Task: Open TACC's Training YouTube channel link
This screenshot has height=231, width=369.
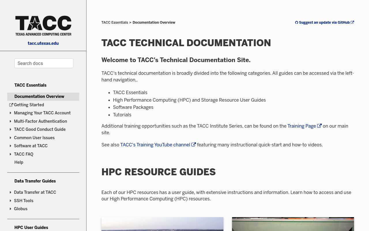Action: pyautogui.click(x=155, y=145)
